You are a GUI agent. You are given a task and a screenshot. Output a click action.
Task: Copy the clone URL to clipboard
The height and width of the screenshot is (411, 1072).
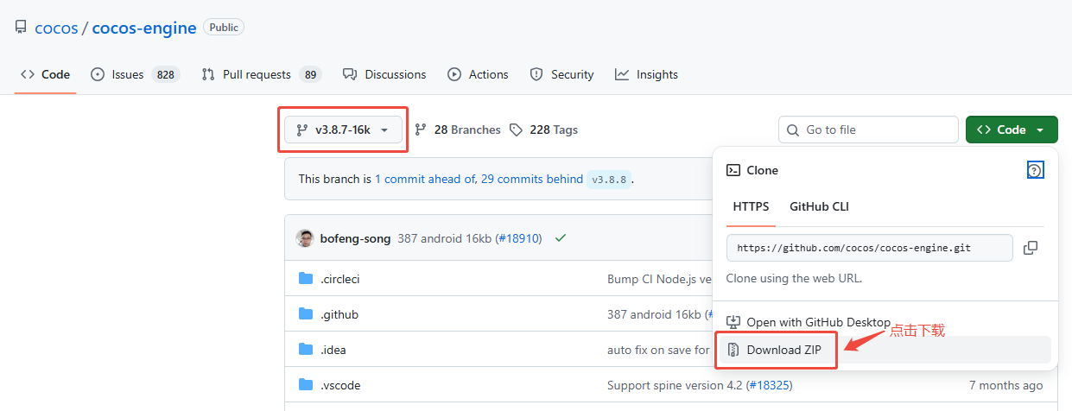1031,248
